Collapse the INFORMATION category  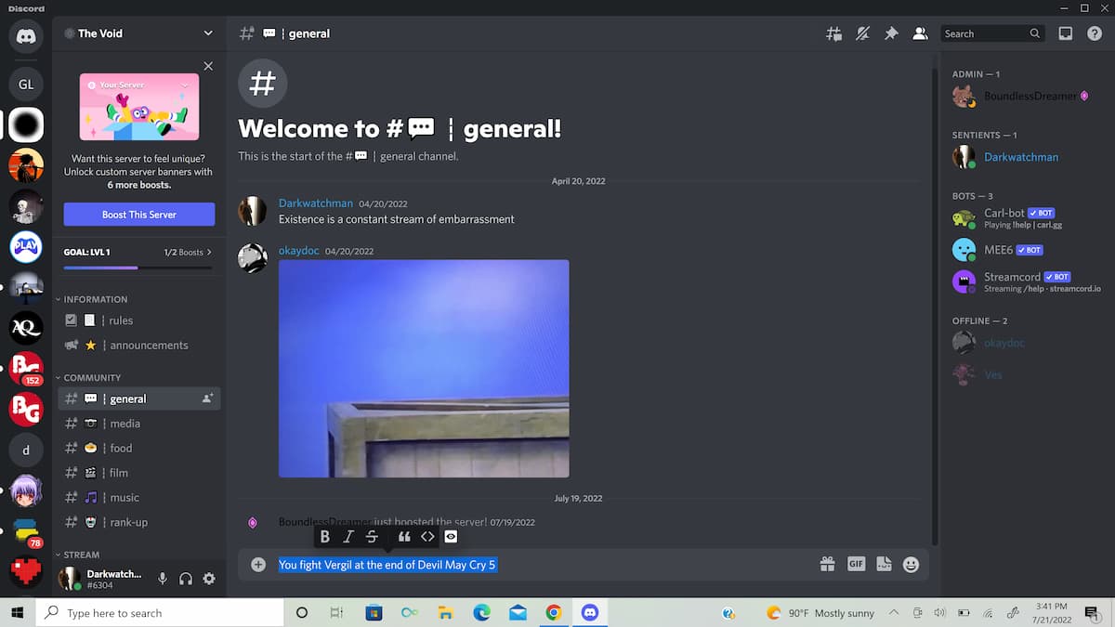coord(93,298)
